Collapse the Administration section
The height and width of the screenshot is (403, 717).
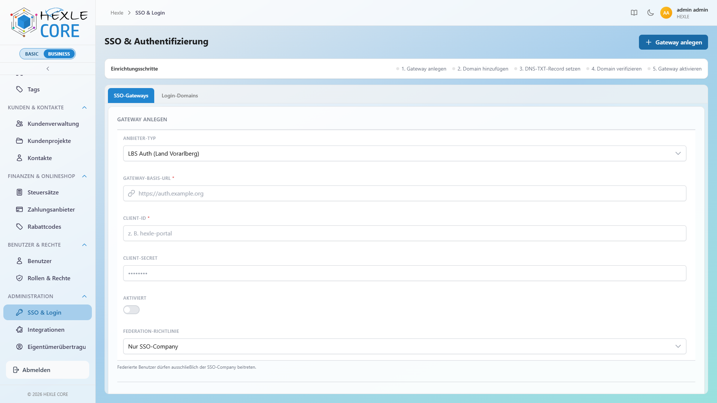[x=84, y=296]
